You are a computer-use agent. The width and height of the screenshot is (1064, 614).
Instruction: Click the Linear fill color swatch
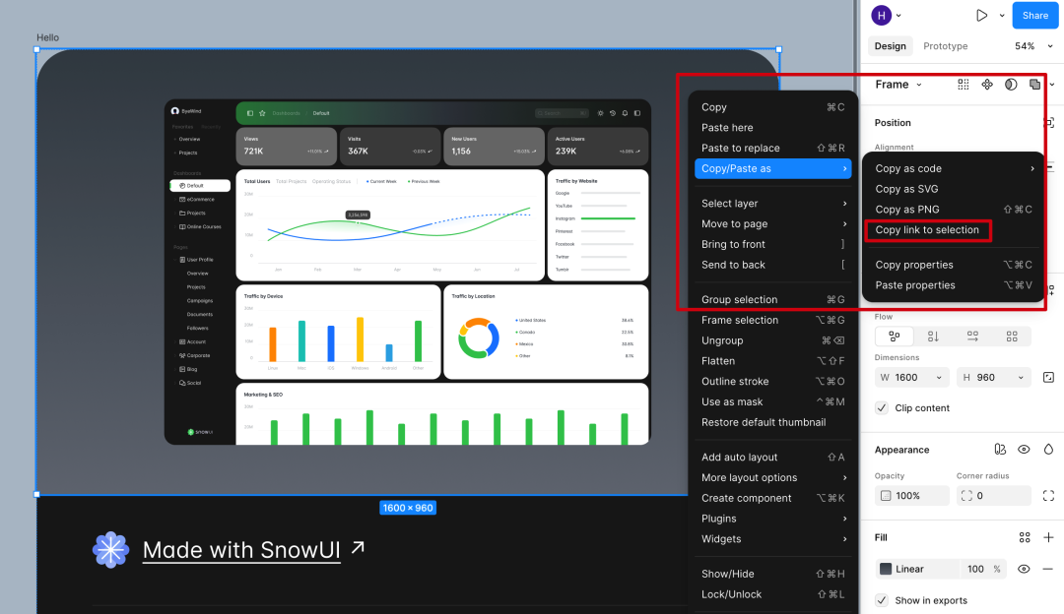click(x=886, y=570)
